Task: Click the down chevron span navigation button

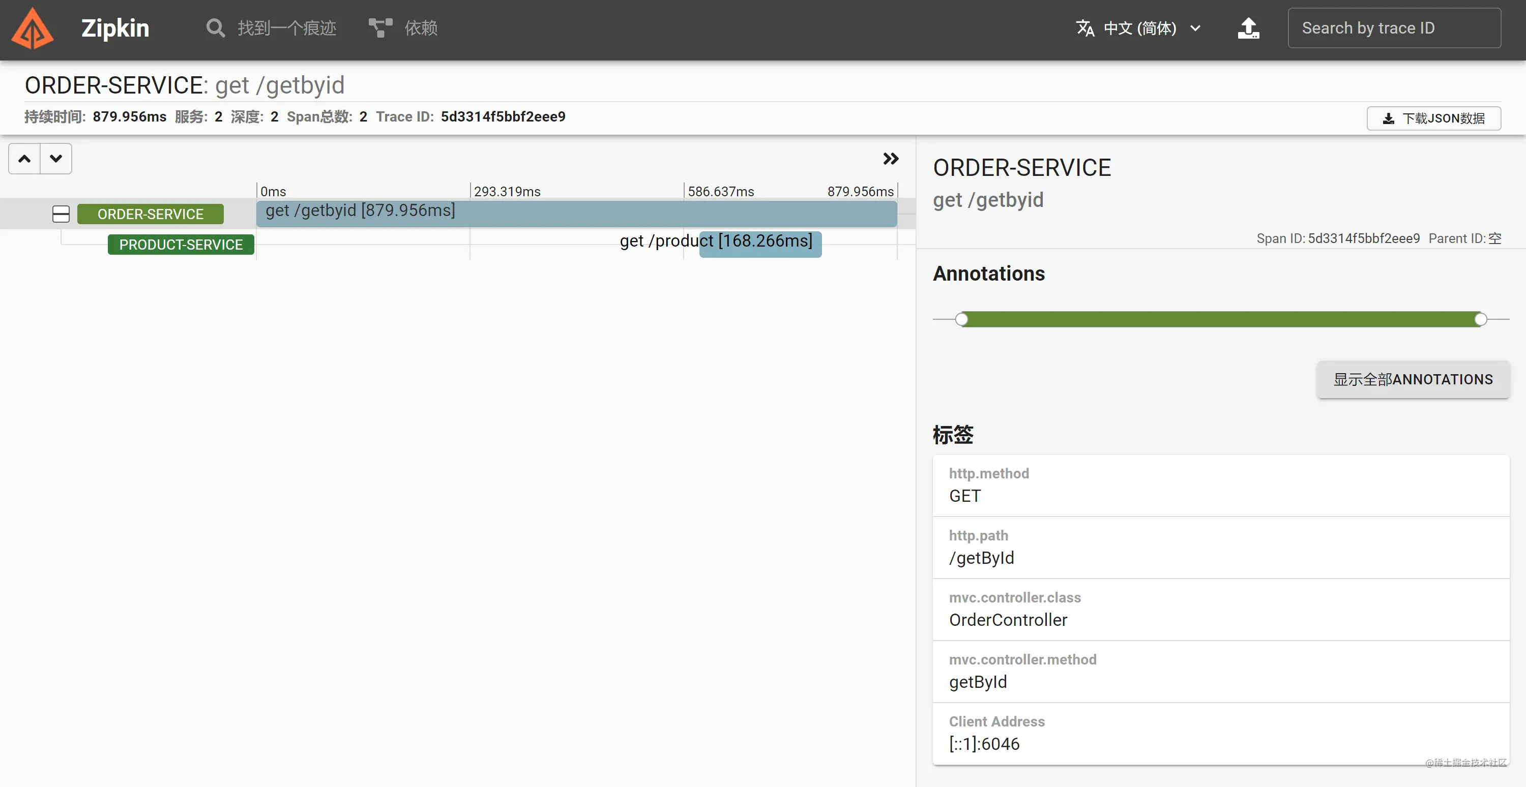Action: click(x=56, y=159)
